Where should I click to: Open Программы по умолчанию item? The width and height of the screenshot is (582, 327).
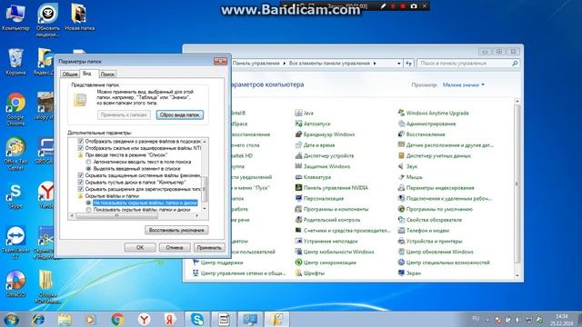click(x=436, y=209)
